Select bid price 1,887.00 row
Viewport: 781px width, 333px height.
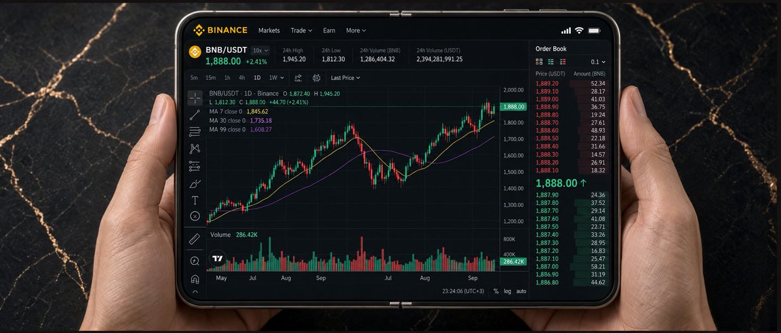(x=571, y=266)
